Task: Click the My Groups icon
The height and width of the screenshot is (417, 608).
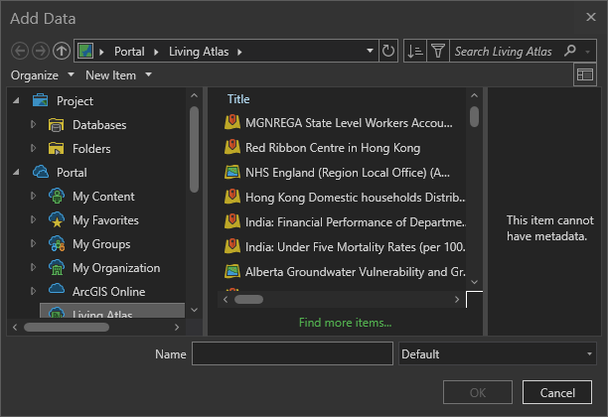Action: coord(57,244)
